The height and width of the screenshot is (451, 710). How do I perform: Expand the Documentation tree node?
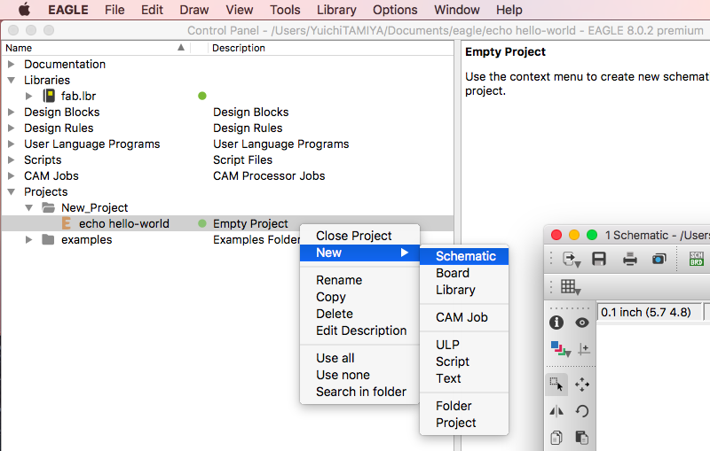[x=12, y=64]
